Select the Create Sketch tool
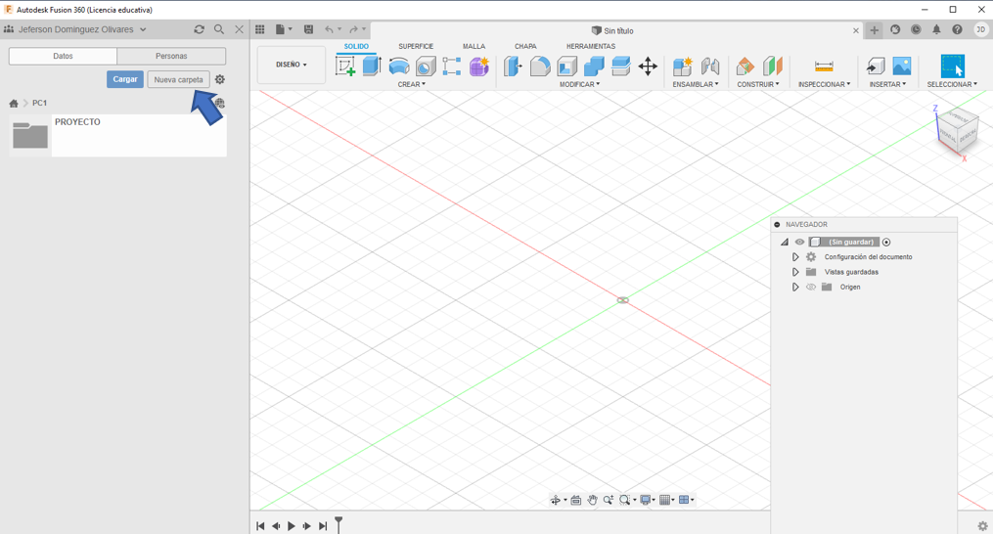This screenshot has height=534, width=993. pos(345,66)
